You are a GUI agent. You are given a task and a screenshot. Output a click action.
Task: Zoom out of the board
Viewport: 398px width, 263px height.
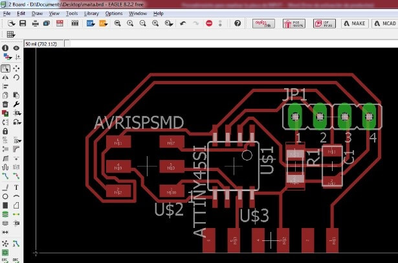143,23
